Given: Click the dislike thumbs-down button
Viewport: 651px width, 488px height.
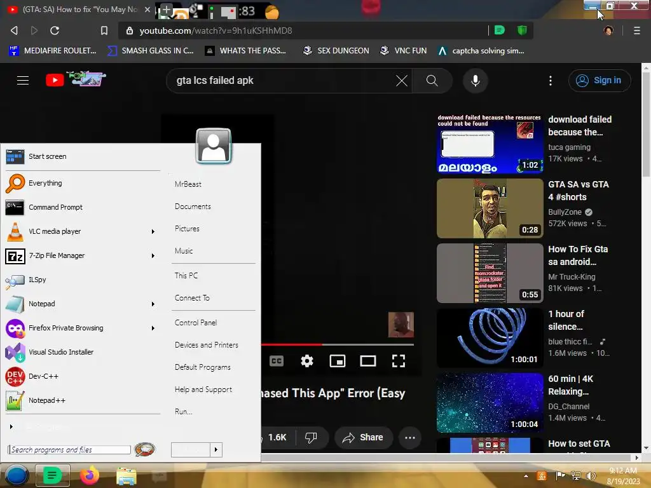Looking at the screenshot, I should 311,437.
